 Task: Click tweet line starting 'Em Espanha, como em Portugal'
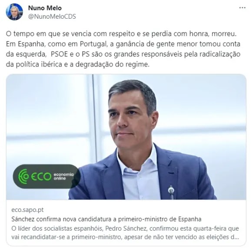coord(123,44)
